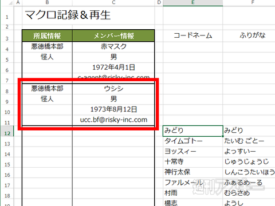275x206 pixels.
Task: Select the column B header
Action: point(47,2)
